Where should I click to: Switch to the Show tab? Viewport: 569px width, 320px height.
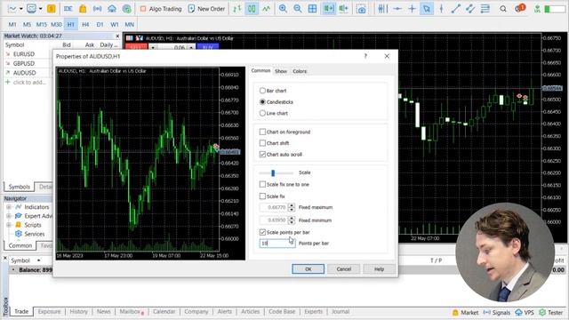click(x=281, y=71)
